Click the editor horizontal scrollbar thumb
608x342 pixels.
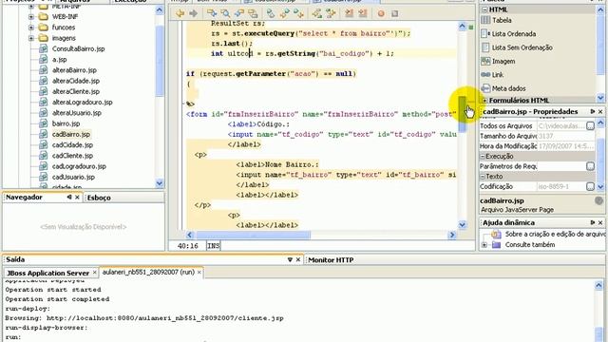[x=254, y=235]
